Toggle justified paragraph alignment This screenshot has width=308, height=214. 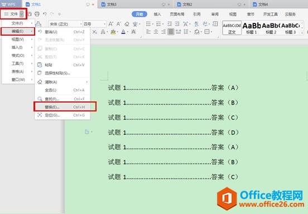[171, 32]
